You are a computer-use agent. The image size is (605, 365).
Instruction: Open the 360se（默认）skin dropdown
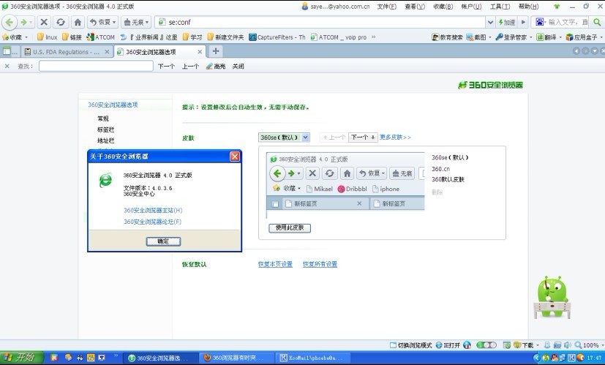(x=284, y=138)
